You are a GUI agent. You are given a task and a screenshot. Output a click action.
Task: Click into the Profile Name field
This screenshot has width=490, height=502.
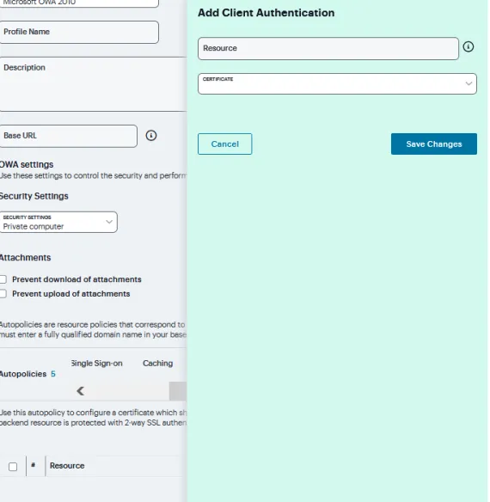(x=79, y=32)
